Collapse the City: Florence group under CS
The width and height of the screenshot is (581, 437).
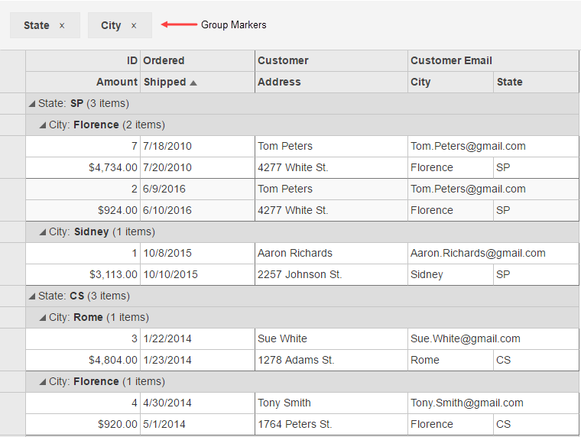[42, 382]
